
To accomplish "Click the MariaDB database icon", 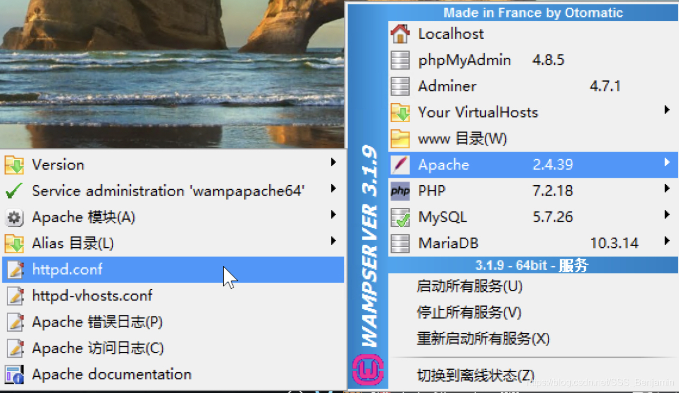I will point(400,243).
